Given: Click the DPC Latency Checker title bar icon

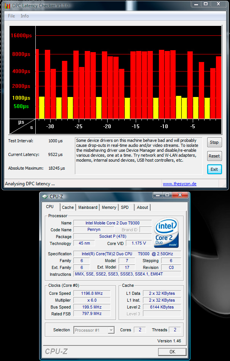Looking at the screenshot, I should (8, 5).
